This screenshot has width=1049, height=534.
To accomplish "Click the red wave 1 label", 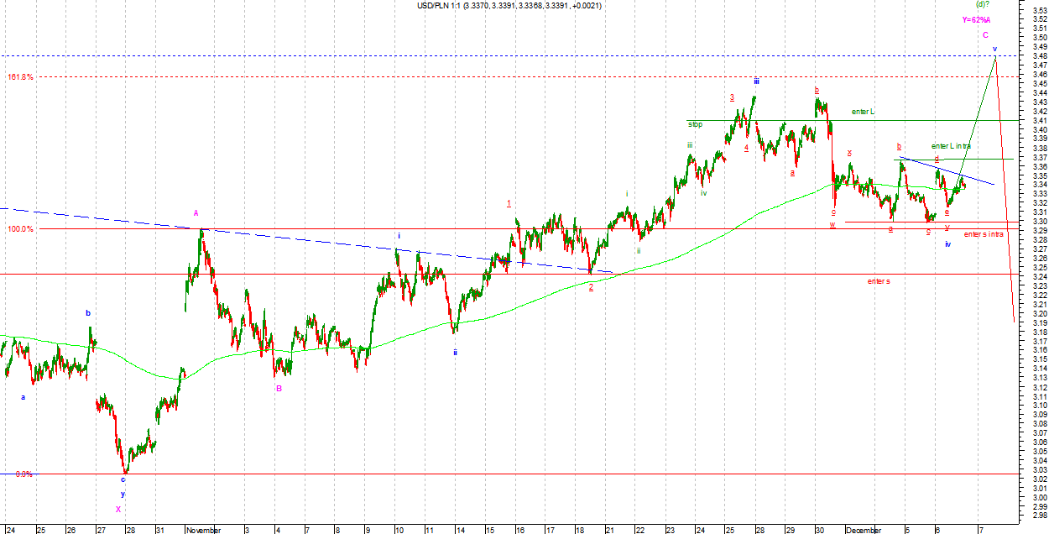I will pos(509,203).
